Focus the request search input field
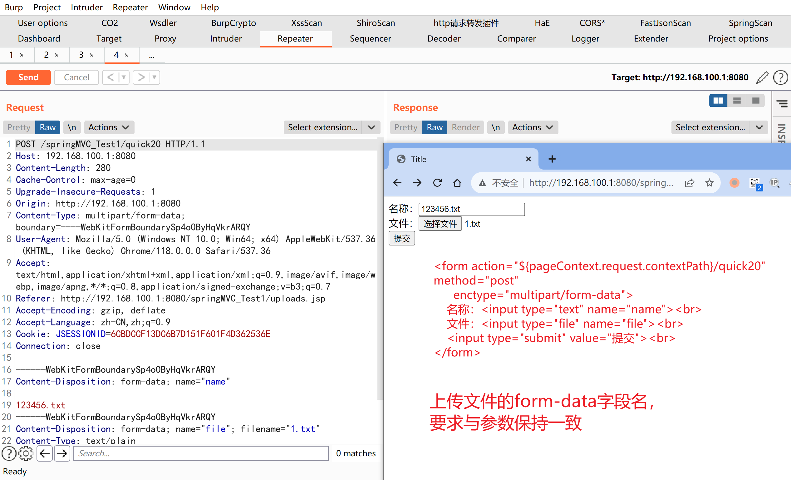Viewport: 791px width, 480px height. pyautogui.click(x=201, y=453)
